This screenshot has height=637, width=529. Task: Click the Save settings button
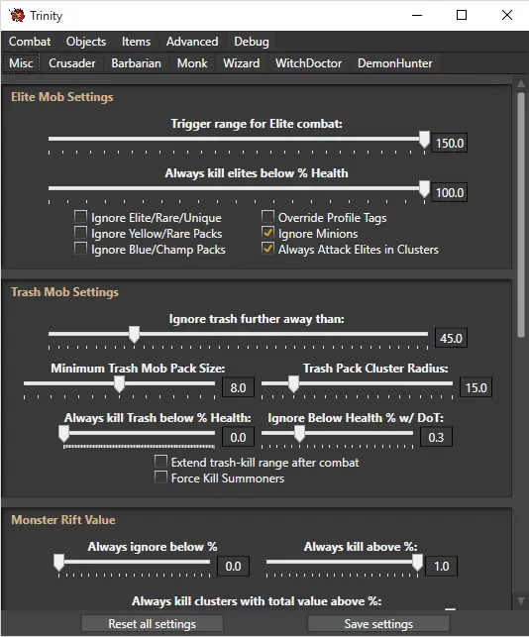click(x=378, y=623)
